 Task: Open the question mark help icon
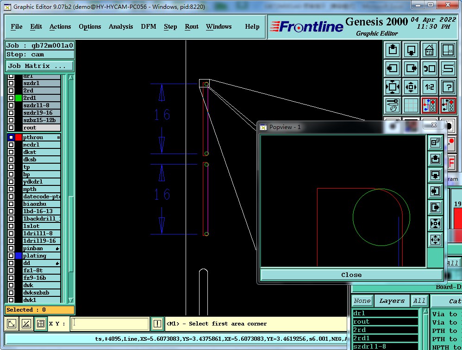click(x=448, y=87)
